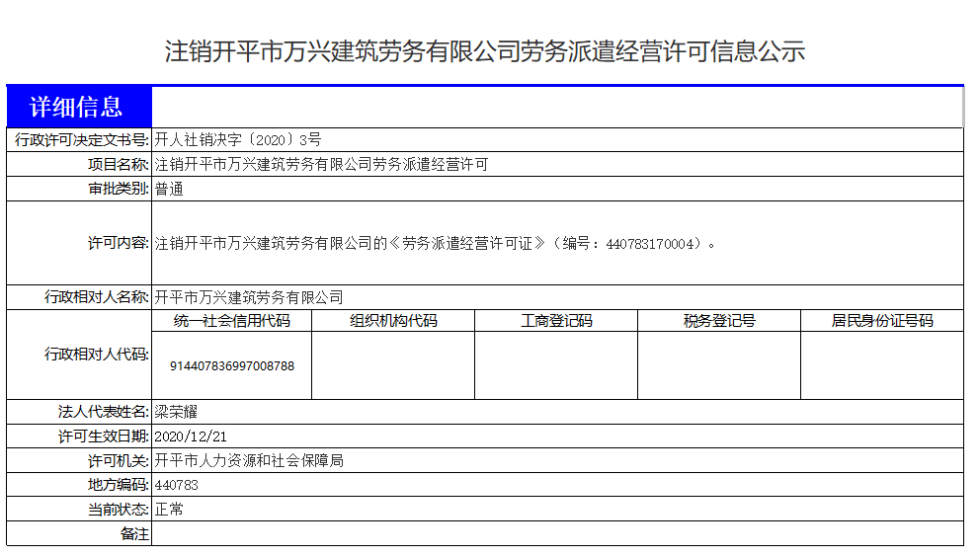Click document number 开人社销决字〔2020〕3号

pyautogui.click(x=238, y=140)
